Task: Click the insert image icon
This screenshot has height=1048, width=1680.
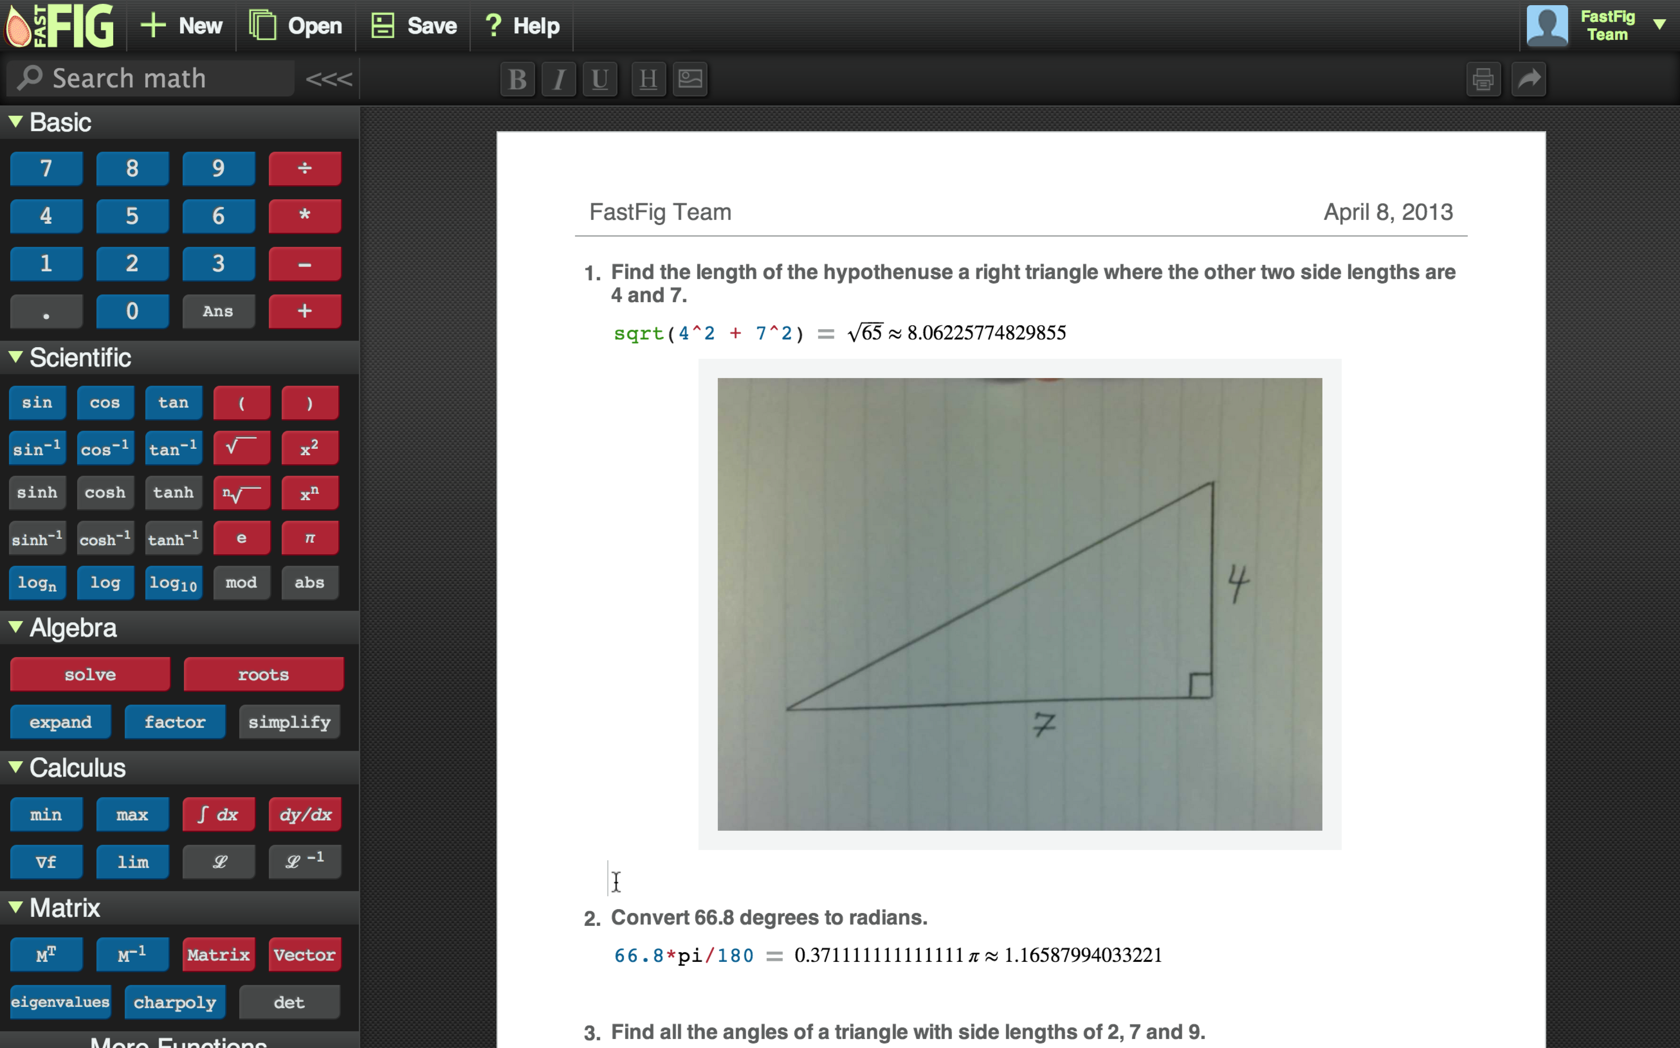Action: click(690, 79)
